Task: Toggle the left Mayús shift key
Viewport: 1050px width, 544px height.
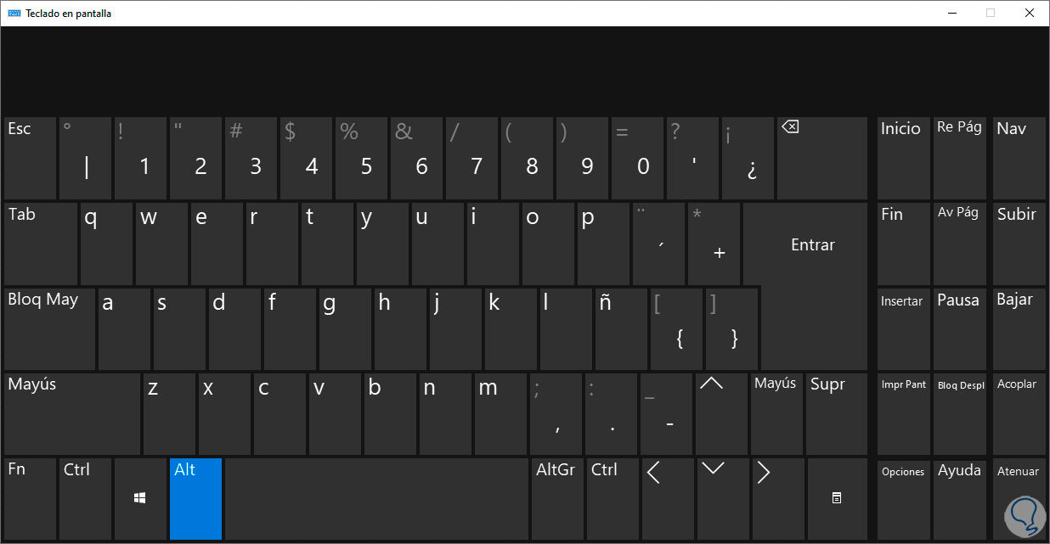Action: (x=71, y=413)
